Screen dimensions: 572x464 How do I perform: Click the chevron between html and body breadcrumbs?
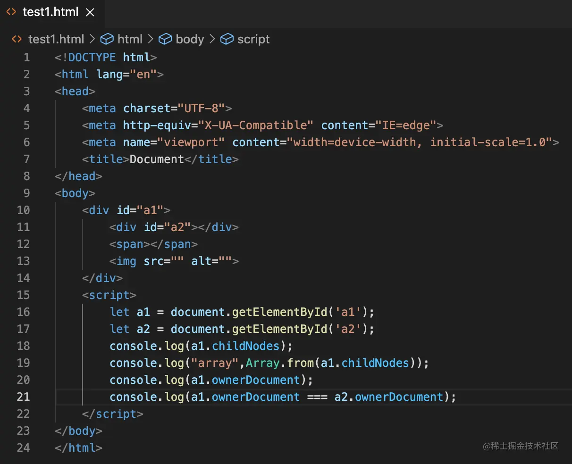(x=151, y=39)
